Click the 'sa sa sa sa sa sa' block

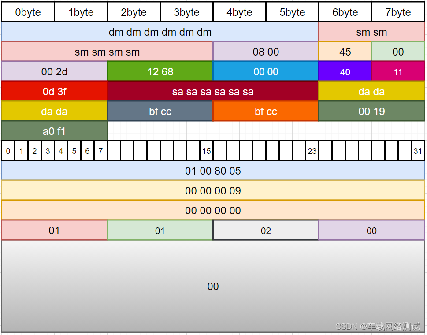pyautogui.click(x=213, y=91)
